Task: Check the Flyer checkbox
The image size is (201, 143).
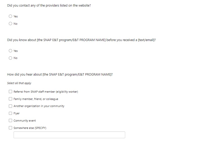Action: click(10, 113)
